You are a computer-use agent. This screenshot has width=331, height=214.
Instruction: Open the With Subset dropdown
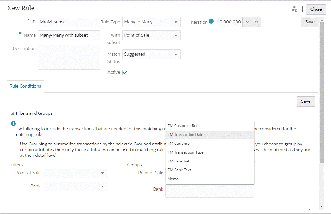[x=176, y=35]
